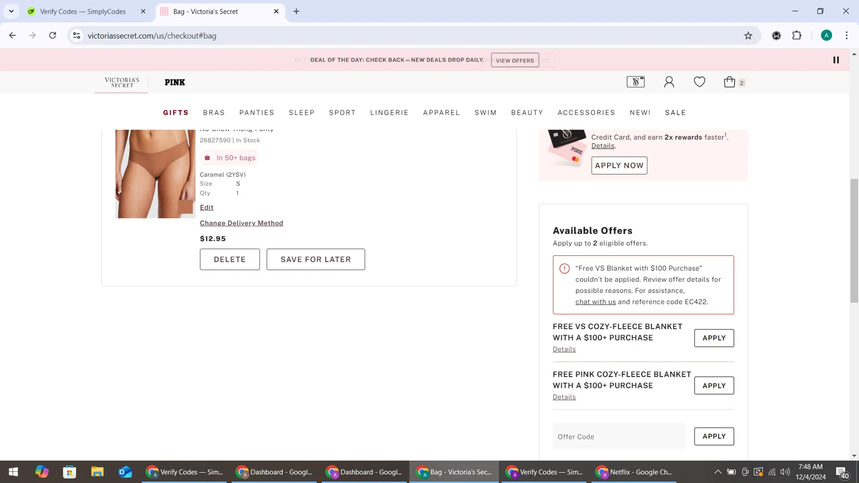859x483 pixels.
Task: Click the chat with us link
Action: click(x=596, y=302)
